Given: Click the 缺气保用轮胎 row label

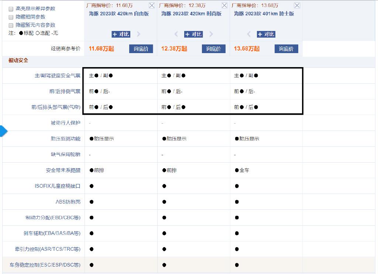Looking at the screenshot, I should (x=66, y=155).
